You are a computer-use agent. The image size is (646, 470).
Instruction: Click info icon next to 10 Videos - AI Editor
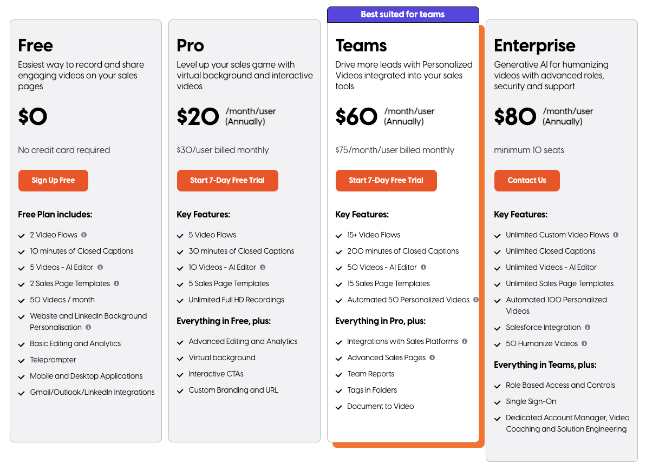click(x=263, y=267)
